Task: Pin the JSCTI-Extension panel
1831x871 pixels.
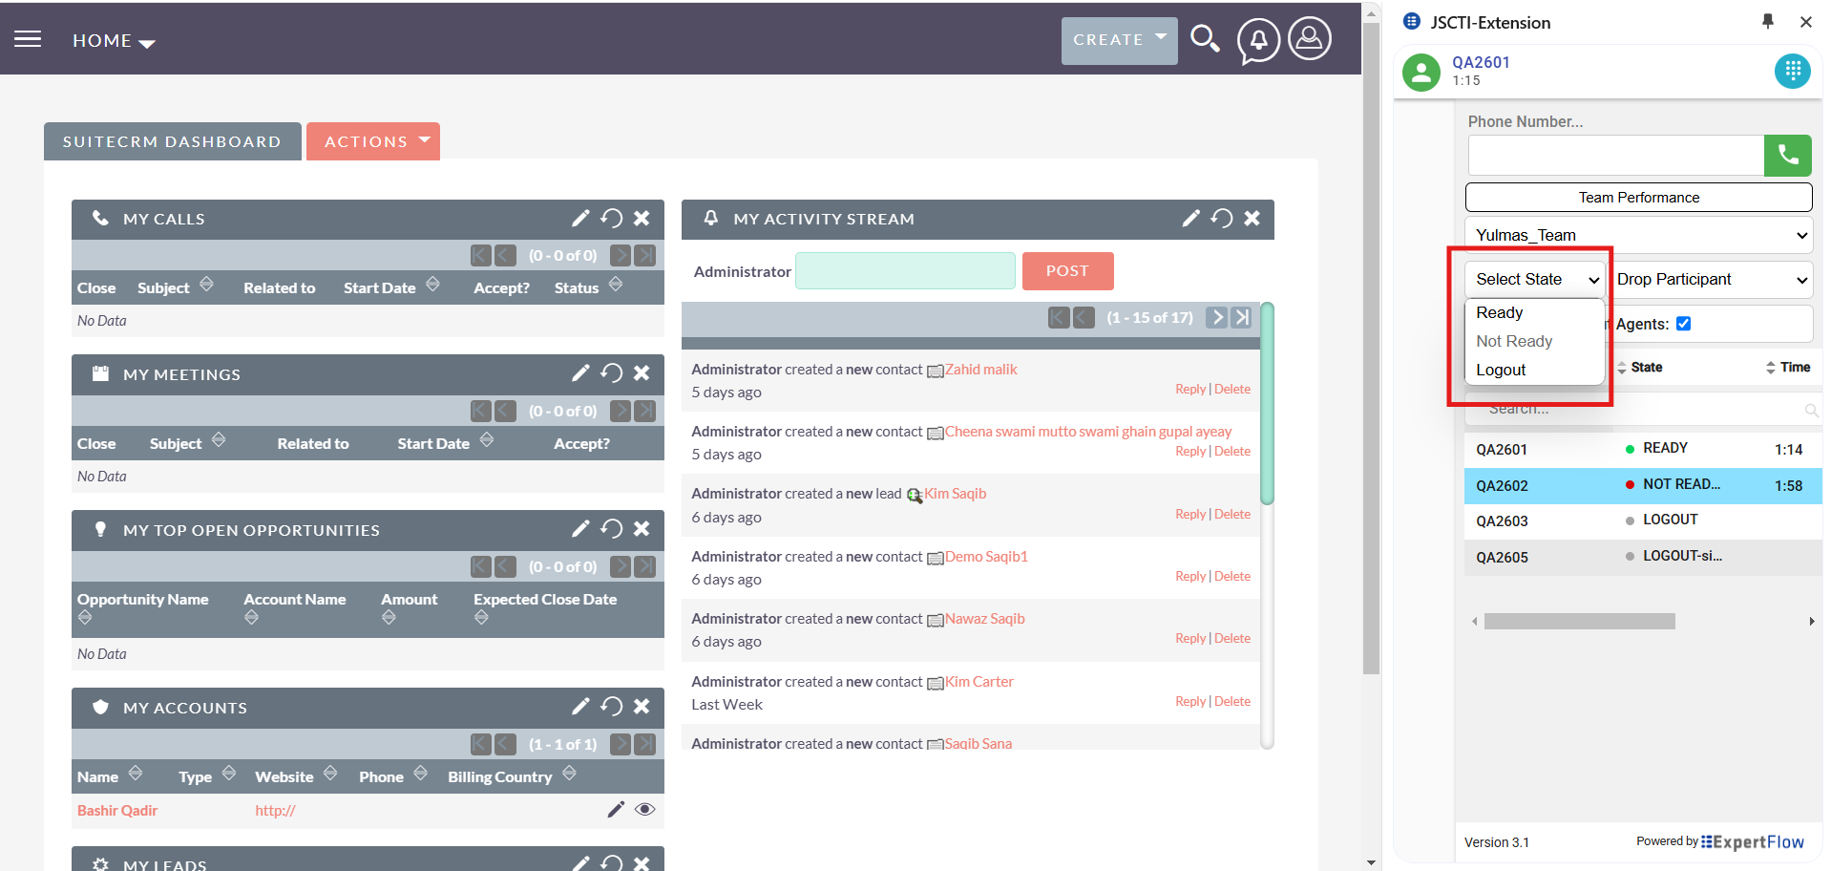Action: point(1767,22)
